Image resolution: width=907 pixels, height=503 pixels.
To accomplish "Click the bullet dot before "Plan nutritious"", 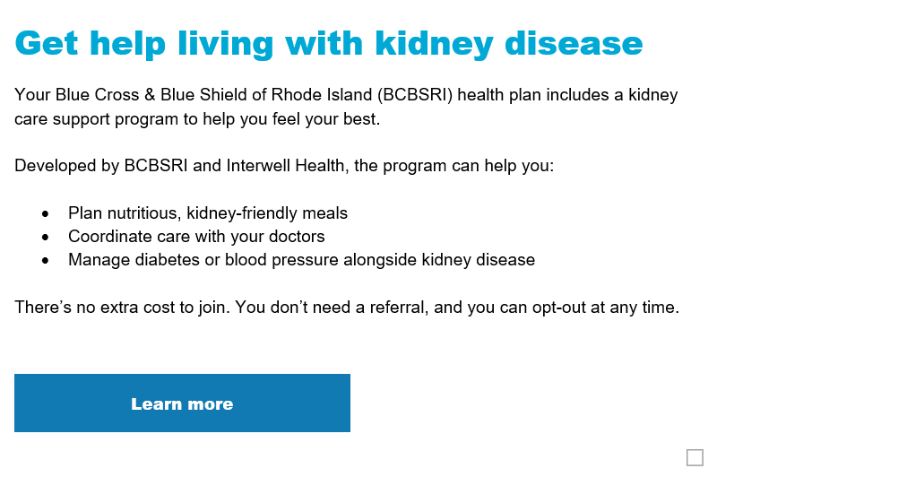I will [46, 214].
